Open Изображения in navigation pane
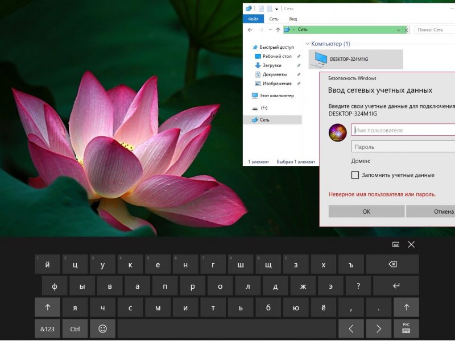The width and height of the screenshot is (455, 341). [274, 84]
